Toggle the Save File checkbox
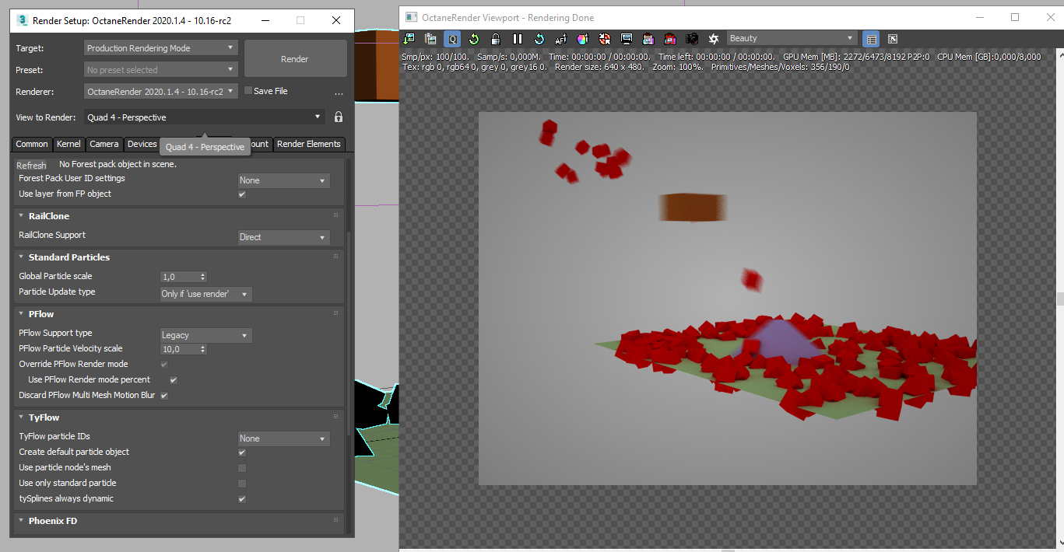Screen dimensions: 1064x552 248,91
